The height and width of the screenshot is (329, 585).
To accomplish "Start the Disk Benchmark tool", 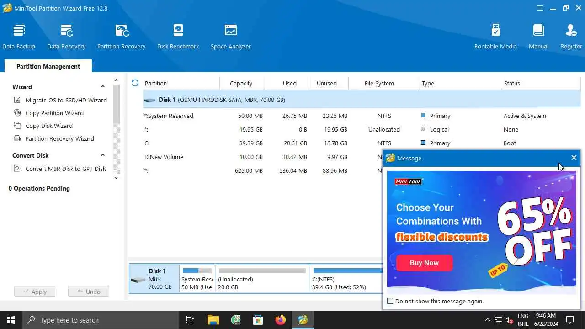I will 178,37.
